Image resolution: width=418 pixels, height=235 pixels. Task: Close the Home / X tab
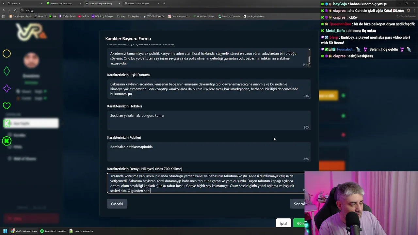coord(41,3)
